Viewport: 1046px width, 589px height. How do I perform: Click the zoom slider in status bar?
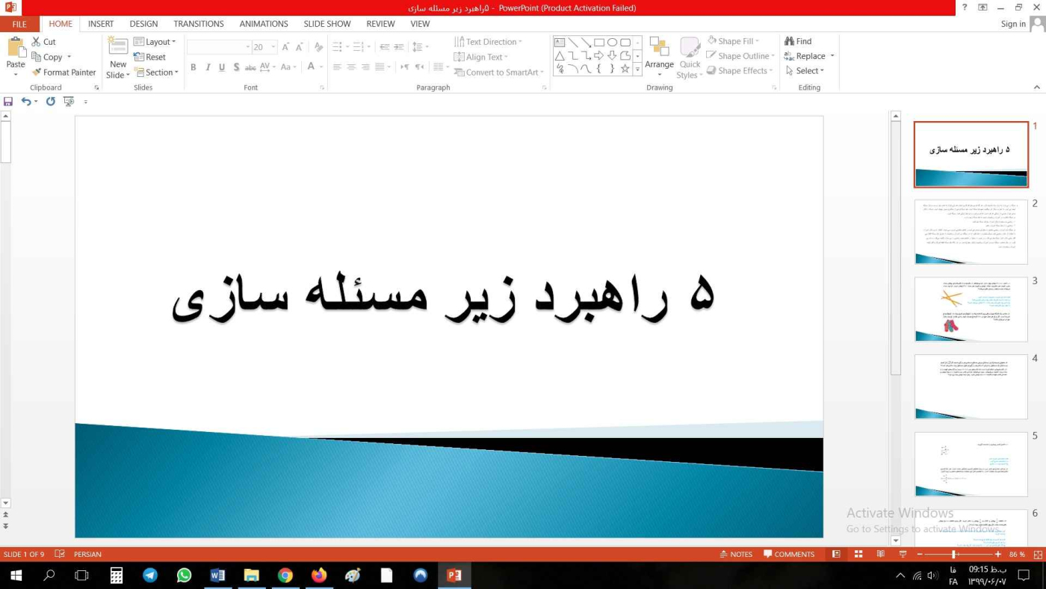point(954,555)
